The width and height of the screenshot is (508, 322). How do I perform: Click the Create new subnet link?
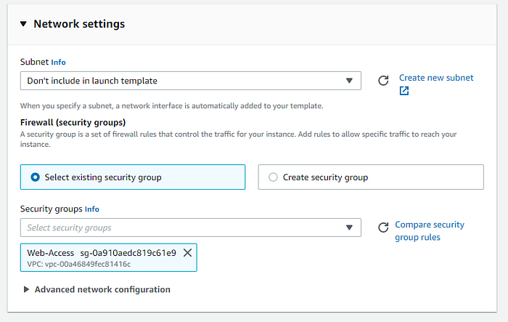(x=435, y=78)
